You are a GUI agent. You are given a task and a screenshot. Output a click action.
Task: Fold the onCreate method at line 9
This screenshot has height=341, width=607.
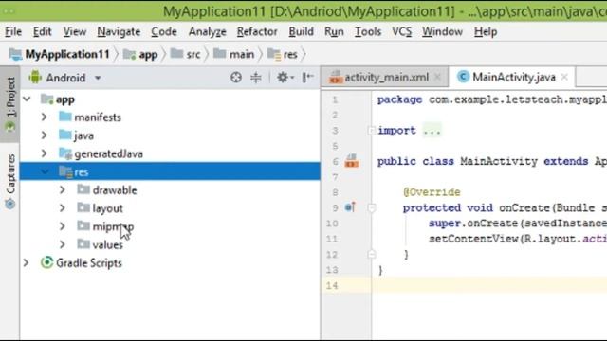[x=371, y=208]
